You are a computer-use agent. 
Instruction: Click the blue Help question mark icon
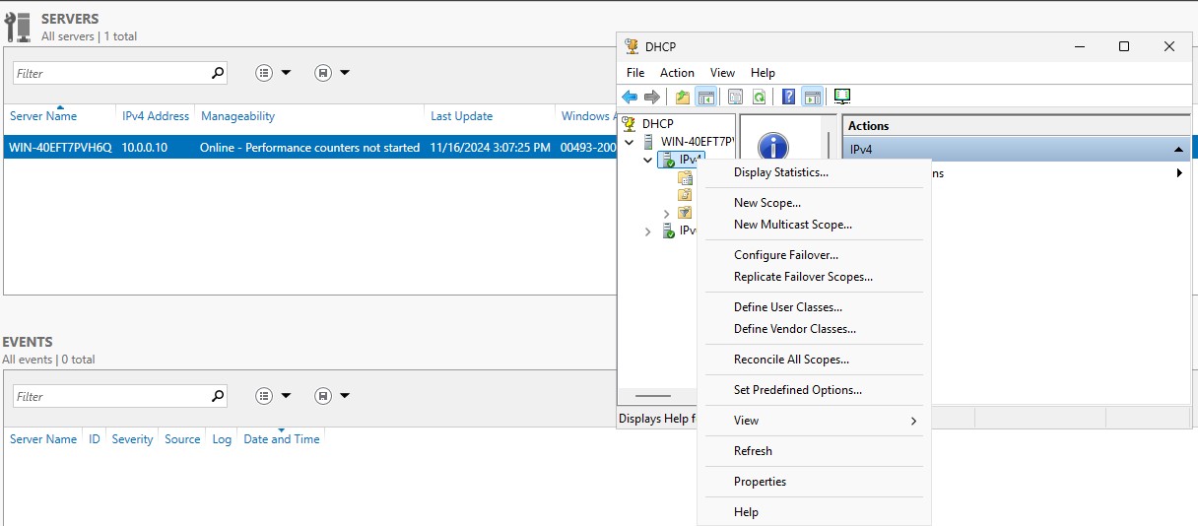coord(788,97)
